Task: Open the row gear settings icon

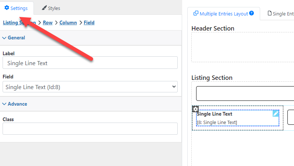Action: 195,109
